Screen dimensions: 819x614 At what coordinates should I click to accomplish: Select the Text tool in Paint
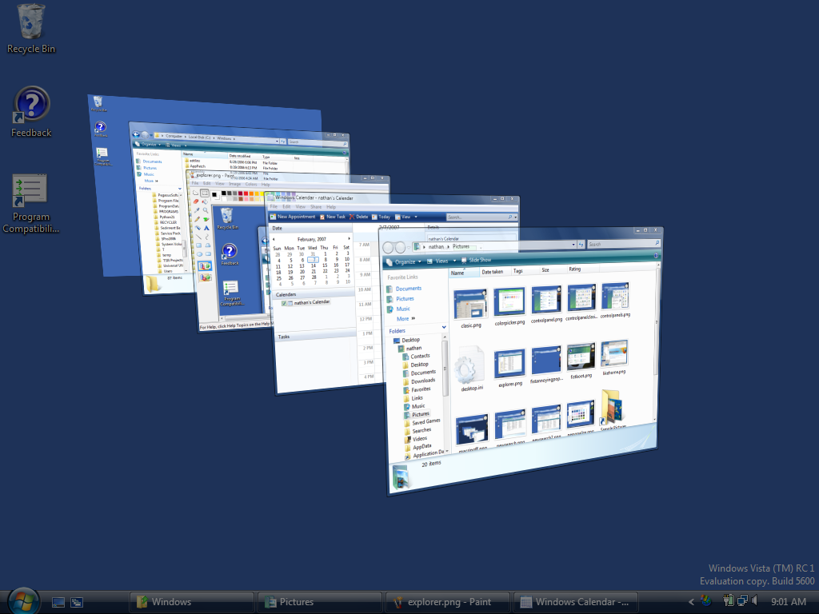point(206,228)
